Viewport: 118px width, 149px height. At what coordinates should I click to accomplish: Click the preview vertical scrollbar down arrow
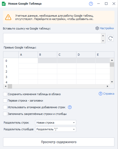tap(112, 82)
